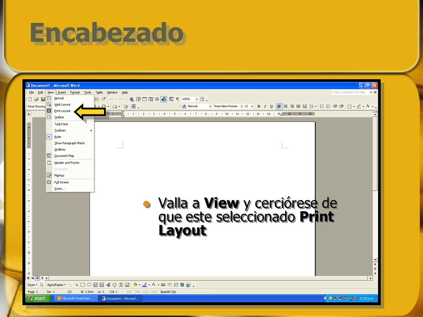
Task: Open the font size 12 dropdown
Action: click(x=252, y=107)
